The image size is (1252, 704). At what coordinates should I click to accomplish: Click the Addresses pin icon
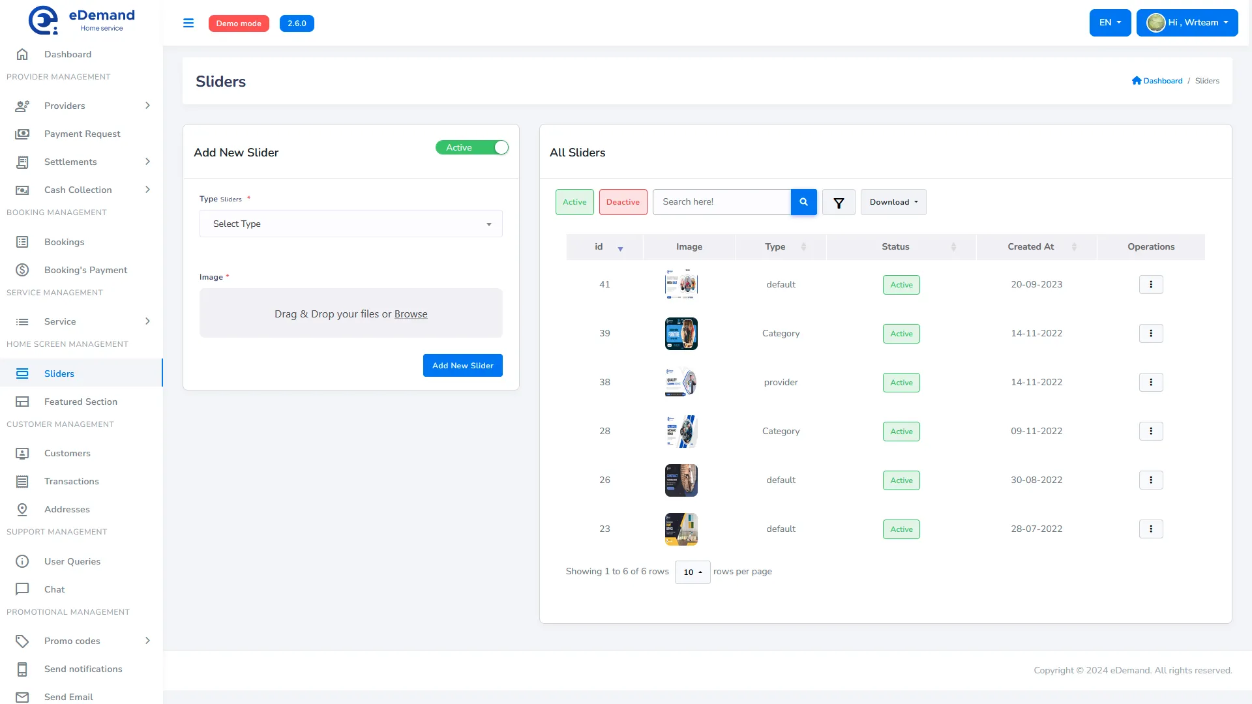pyautogui.click(x=22, y=509)
